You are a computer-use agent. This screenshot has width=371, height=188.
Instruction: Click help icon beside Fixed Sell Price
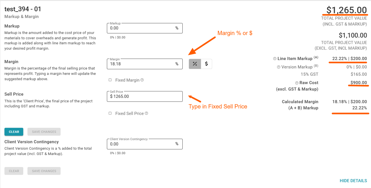coord(146,113)
